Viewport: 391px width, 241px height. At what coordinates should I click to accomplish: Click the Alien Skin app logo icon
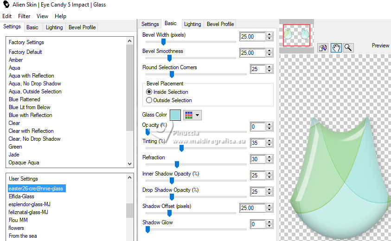coord(6,5)
